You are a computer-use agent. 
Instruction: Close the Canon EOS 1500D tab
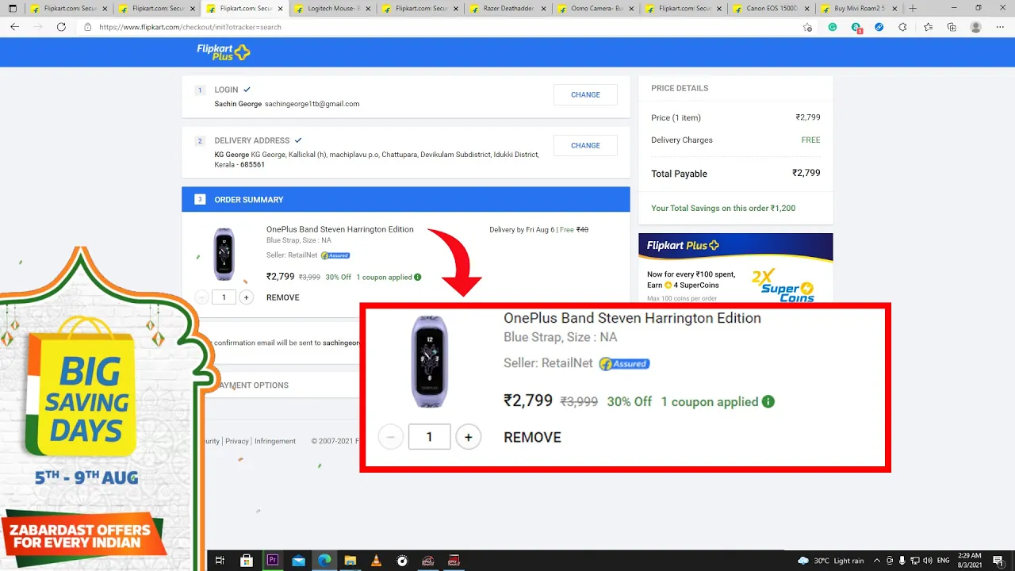[806, 8]
